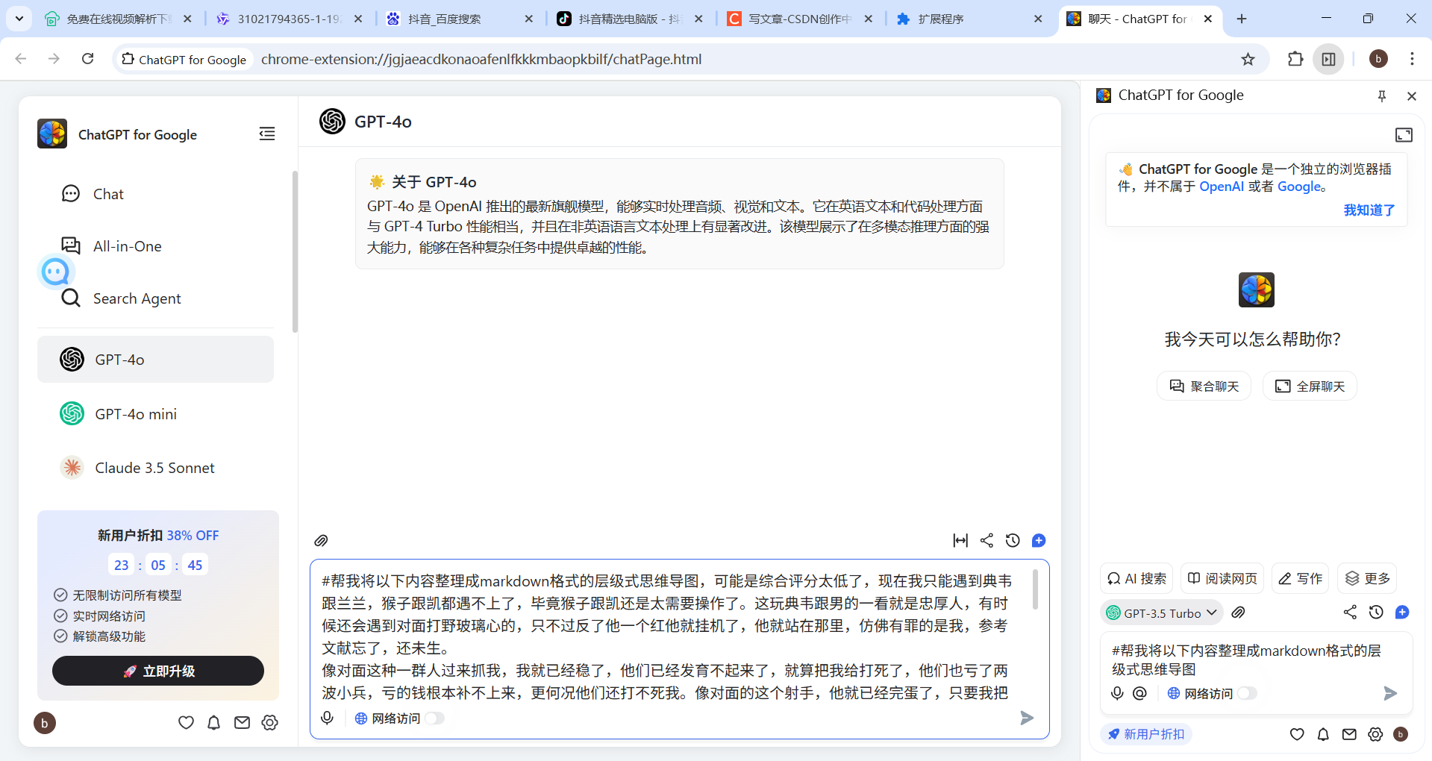Start new chat in main page
1432x761 pixels.
click(1039, 540)
